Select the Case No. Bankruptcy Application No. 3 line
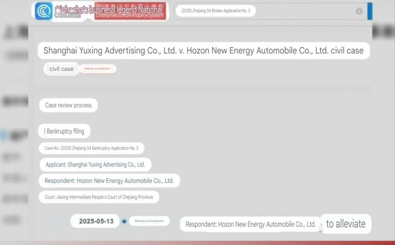Image resolution: width=395 pixels, height=245 pixels. pyautogui.click(x=91, y=148)
